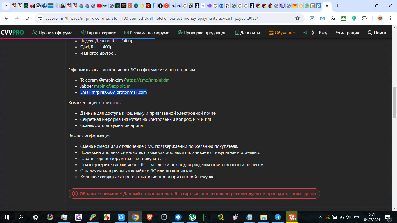
Task: Click the red blocked-user warning banner
Action: [194, 194]
